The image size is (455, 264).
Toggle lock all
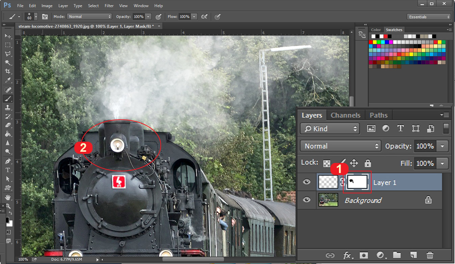pos(368,164)
